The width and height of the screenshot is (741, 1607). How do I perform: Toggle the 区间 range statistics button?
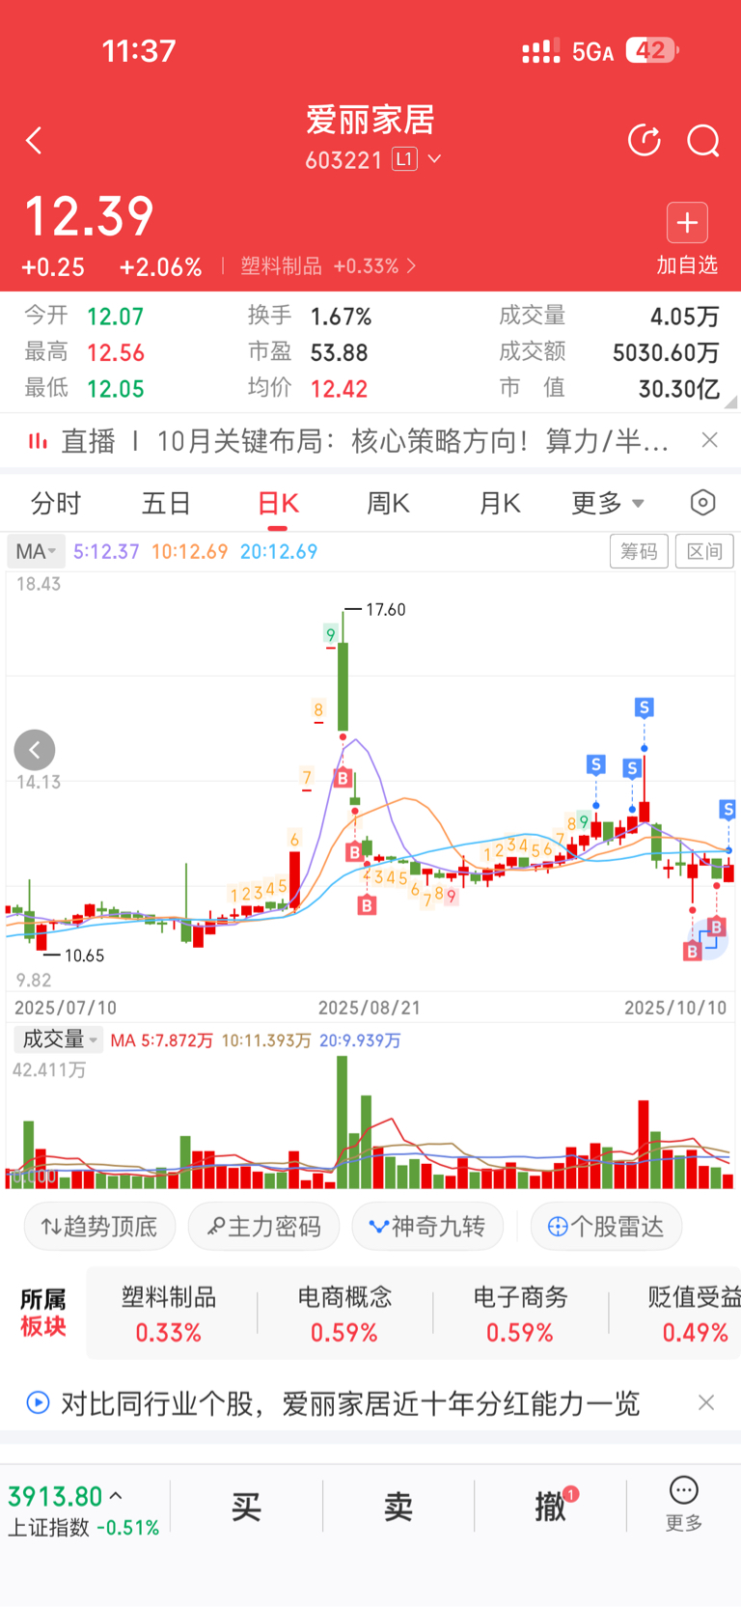(704, 551)
